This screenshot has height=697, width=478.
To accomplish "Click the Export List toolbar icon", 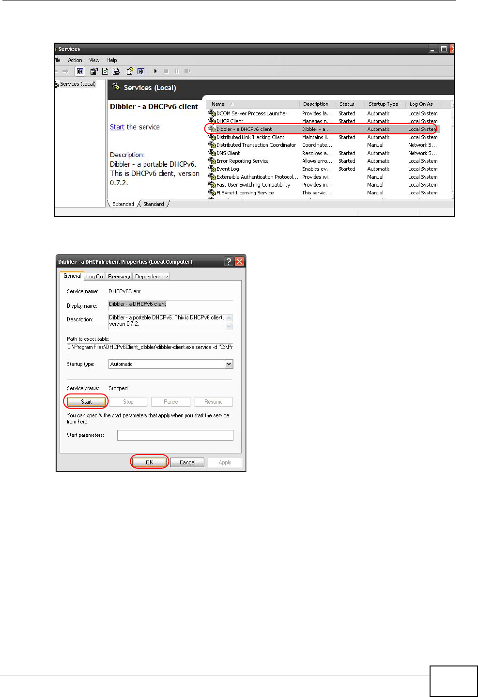I will coord(116,71).
